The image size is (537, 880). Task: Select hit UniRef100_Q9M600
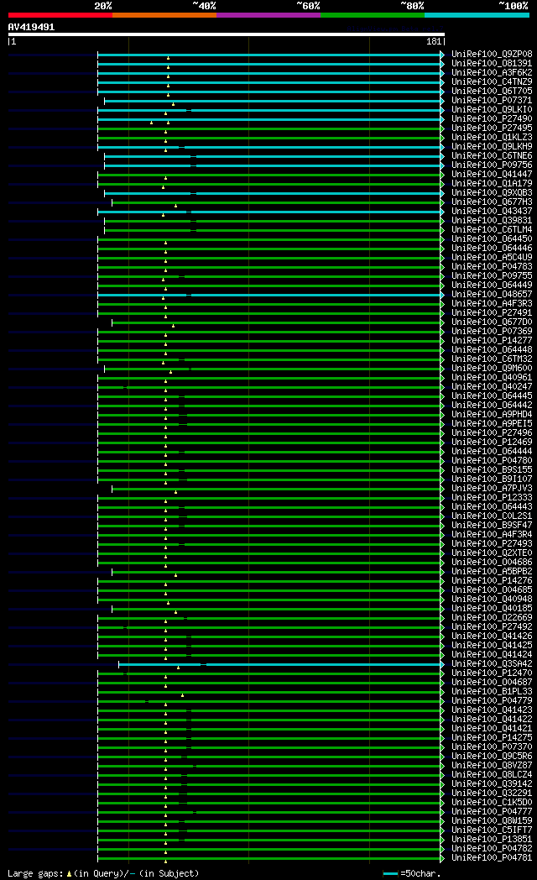point(493,368)
